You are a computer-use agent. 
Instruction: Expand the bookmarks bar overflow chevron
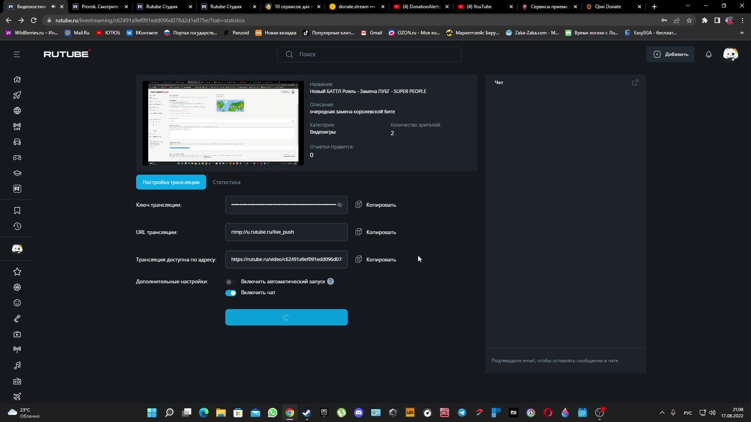(x=742, y=33)
